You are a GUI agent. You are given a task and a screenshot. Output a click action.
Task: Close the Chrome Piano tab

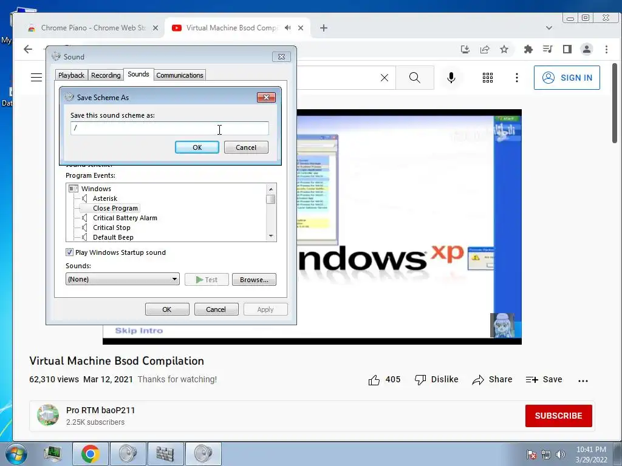155,28
